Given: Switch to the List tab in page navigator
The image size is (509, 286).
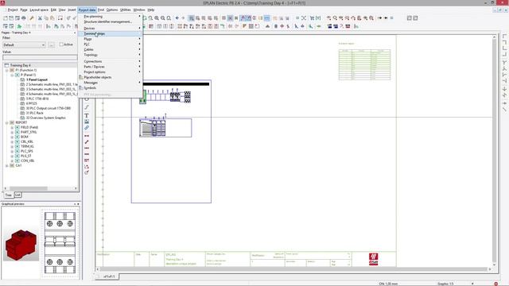Looking at the screenshot, I should 17,195.
